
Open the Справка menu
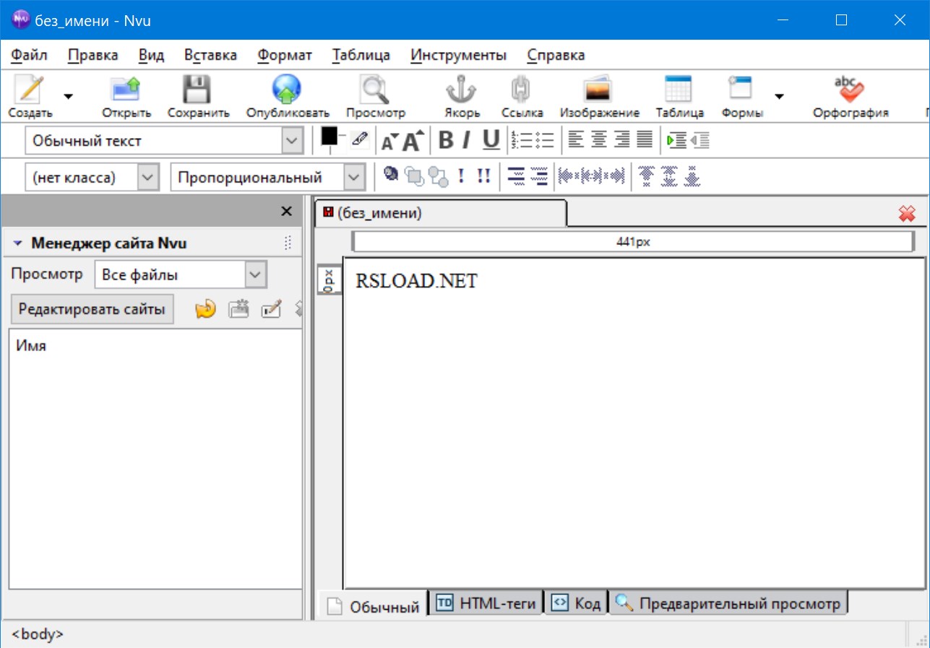[556, 55]
